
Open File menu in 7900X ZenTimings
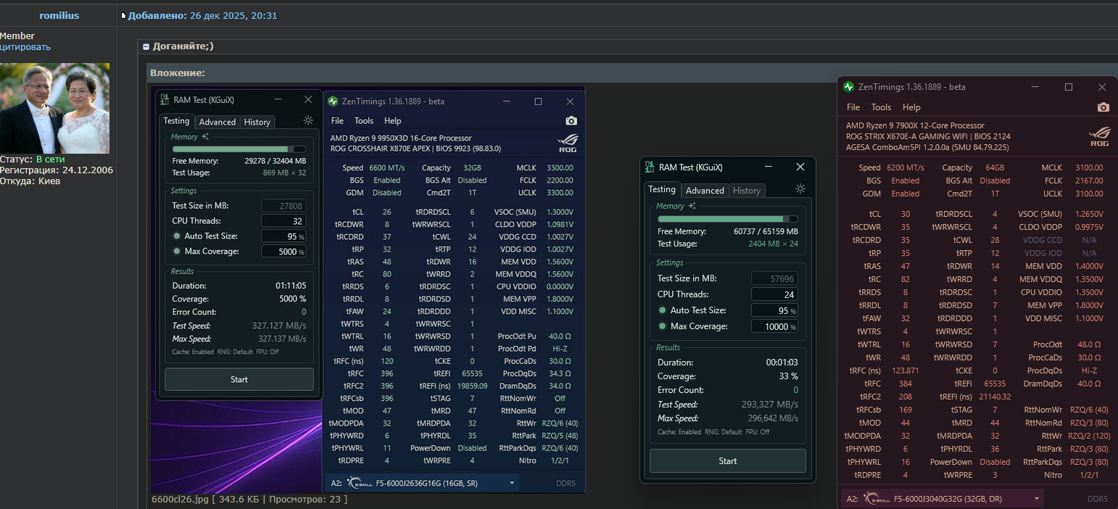[854, 107]
